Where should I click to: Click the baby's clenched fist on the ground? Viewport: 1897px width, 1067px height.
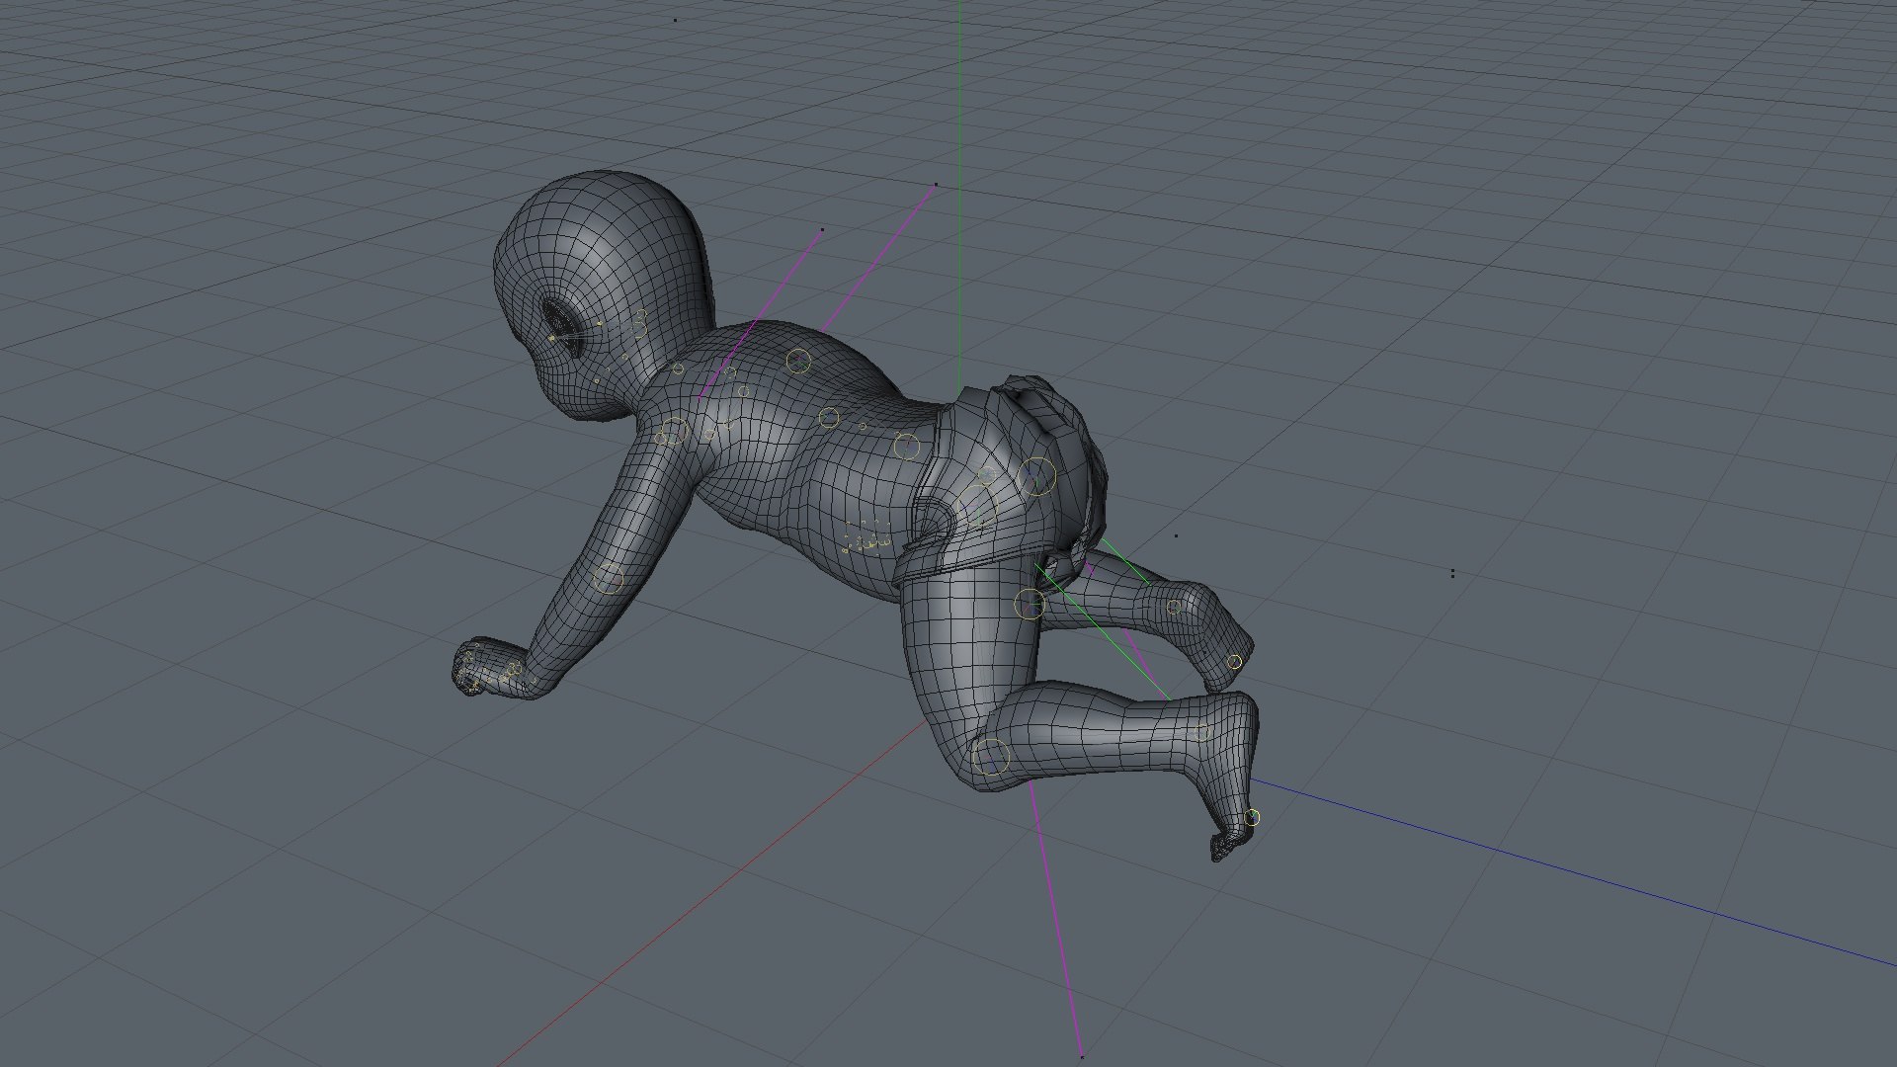(x=487, y=669)
